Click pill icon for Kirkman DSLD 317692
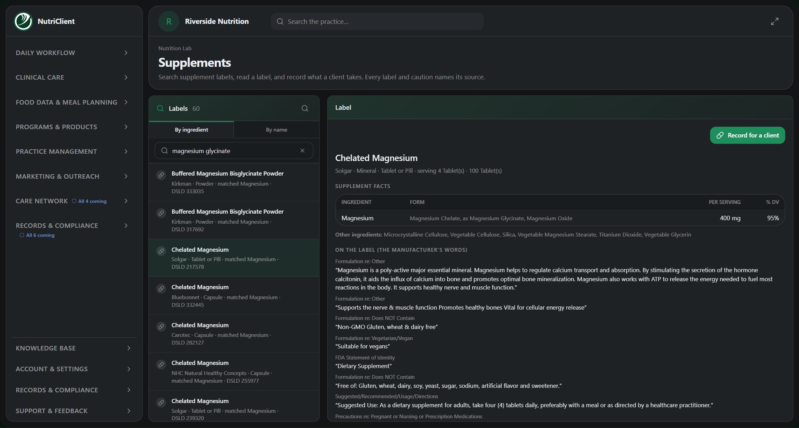Image resolution: width=799 pixels, height=428 pixels. pyautogui.click(x=161, y=213)
